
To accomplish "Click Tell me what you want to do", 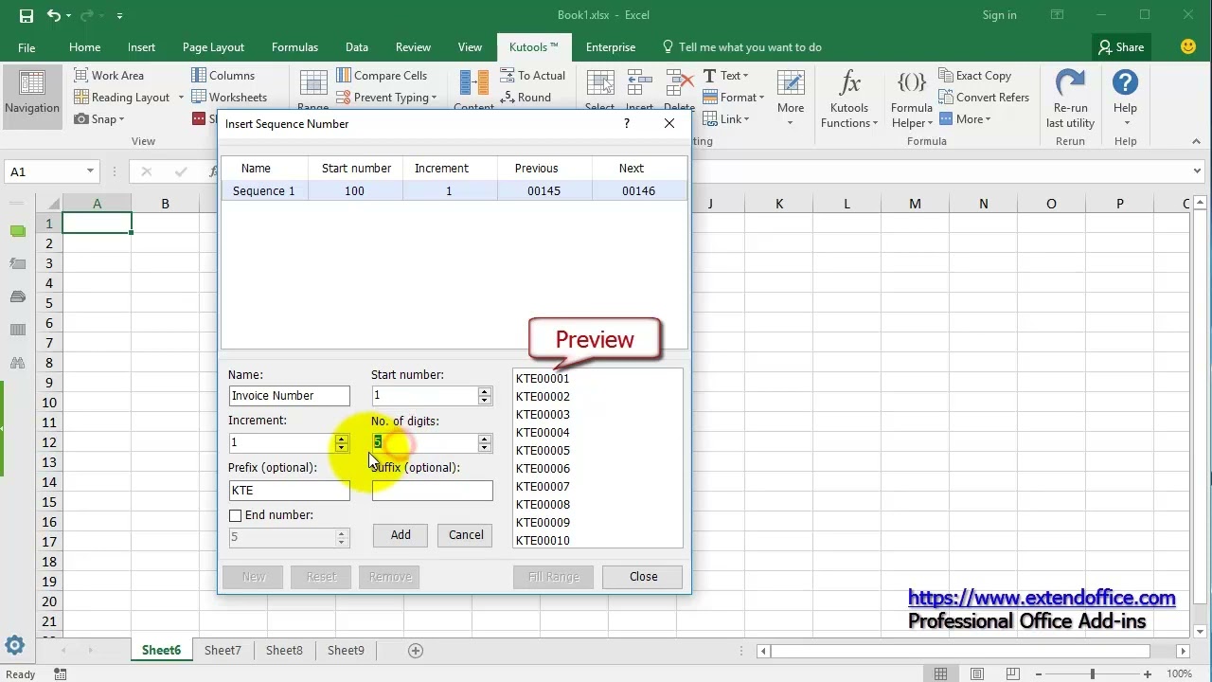I will click(x=741, y=47).
